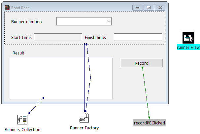The height and width of the screenshot is (134, 200).
Task: Close the Road Race window
Action: (160, 8)
